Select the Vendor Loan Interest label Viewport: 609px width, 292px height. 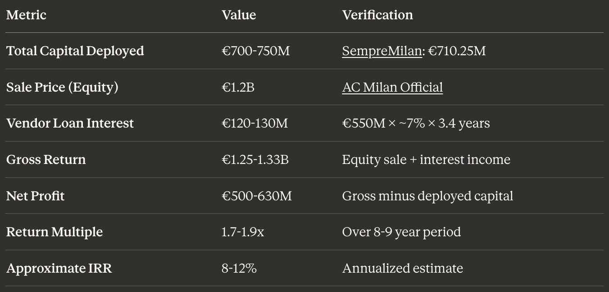tap(70, 124)
